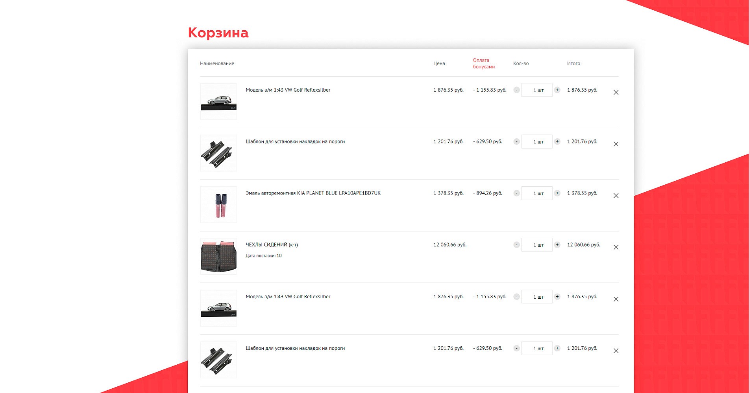This screenshot has height=393, width=749.
Task: Increase quantity of the topmost VW Golf model
Action: pyautogui.click(x=557, y=90)
